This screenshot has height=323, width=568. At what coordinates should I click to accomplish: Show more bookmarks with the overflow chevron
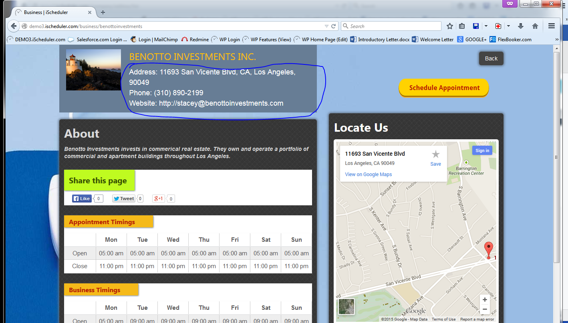(x=557, y=40)
